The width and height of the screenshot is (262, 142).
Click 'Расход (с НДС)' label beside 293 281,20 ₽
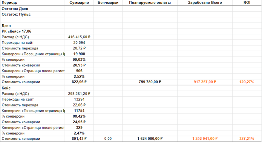15,94
